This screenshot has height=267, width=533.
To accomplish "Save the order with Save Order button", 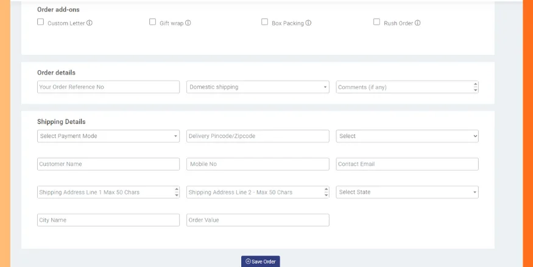I will tap(261, 262).
